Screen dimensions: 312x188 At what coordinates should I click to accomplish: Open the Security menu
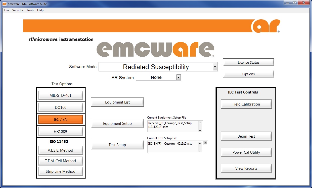point(18,10)
